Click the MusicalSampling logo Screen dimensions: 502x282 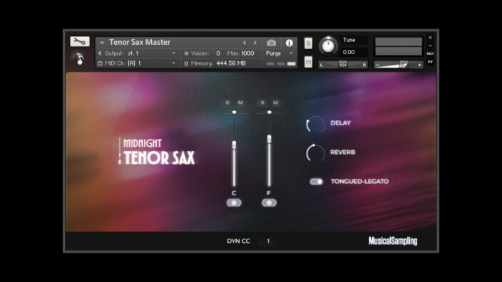point(393,241)
